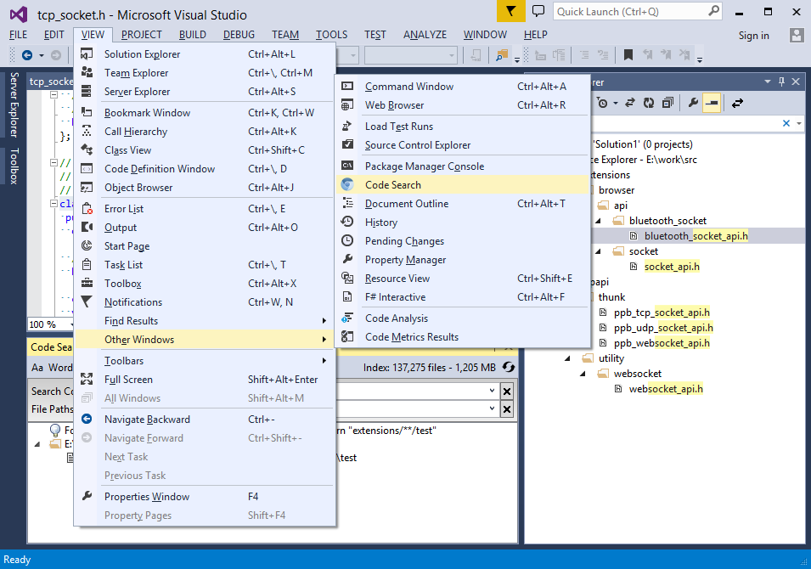Open the PROJECT menu
This screenshot has height=569, width=811.
pyautogui.click(x=141, y=35)
